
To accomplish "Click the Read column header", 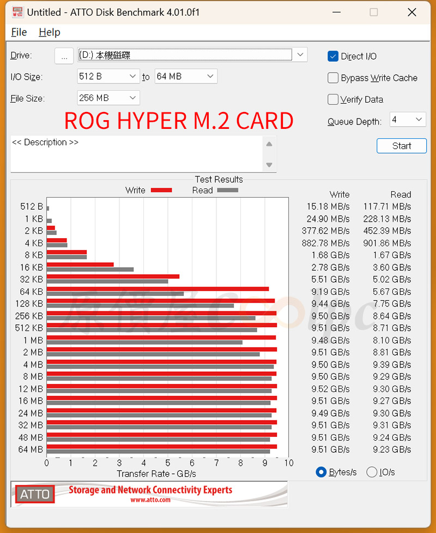I will (401, 195).
